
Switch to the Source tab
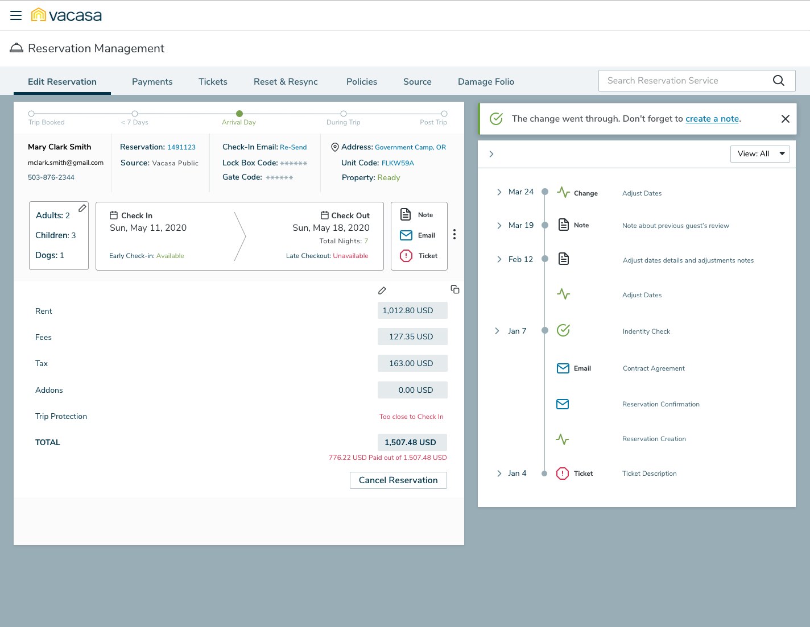(418, 82)
